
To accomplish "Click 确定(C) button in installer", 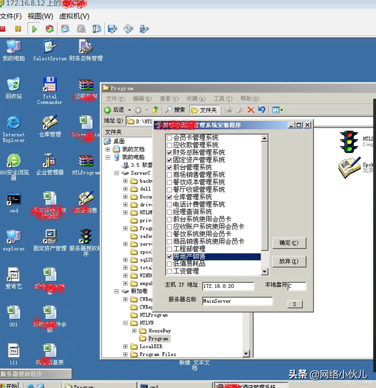I will pos(289,243).
